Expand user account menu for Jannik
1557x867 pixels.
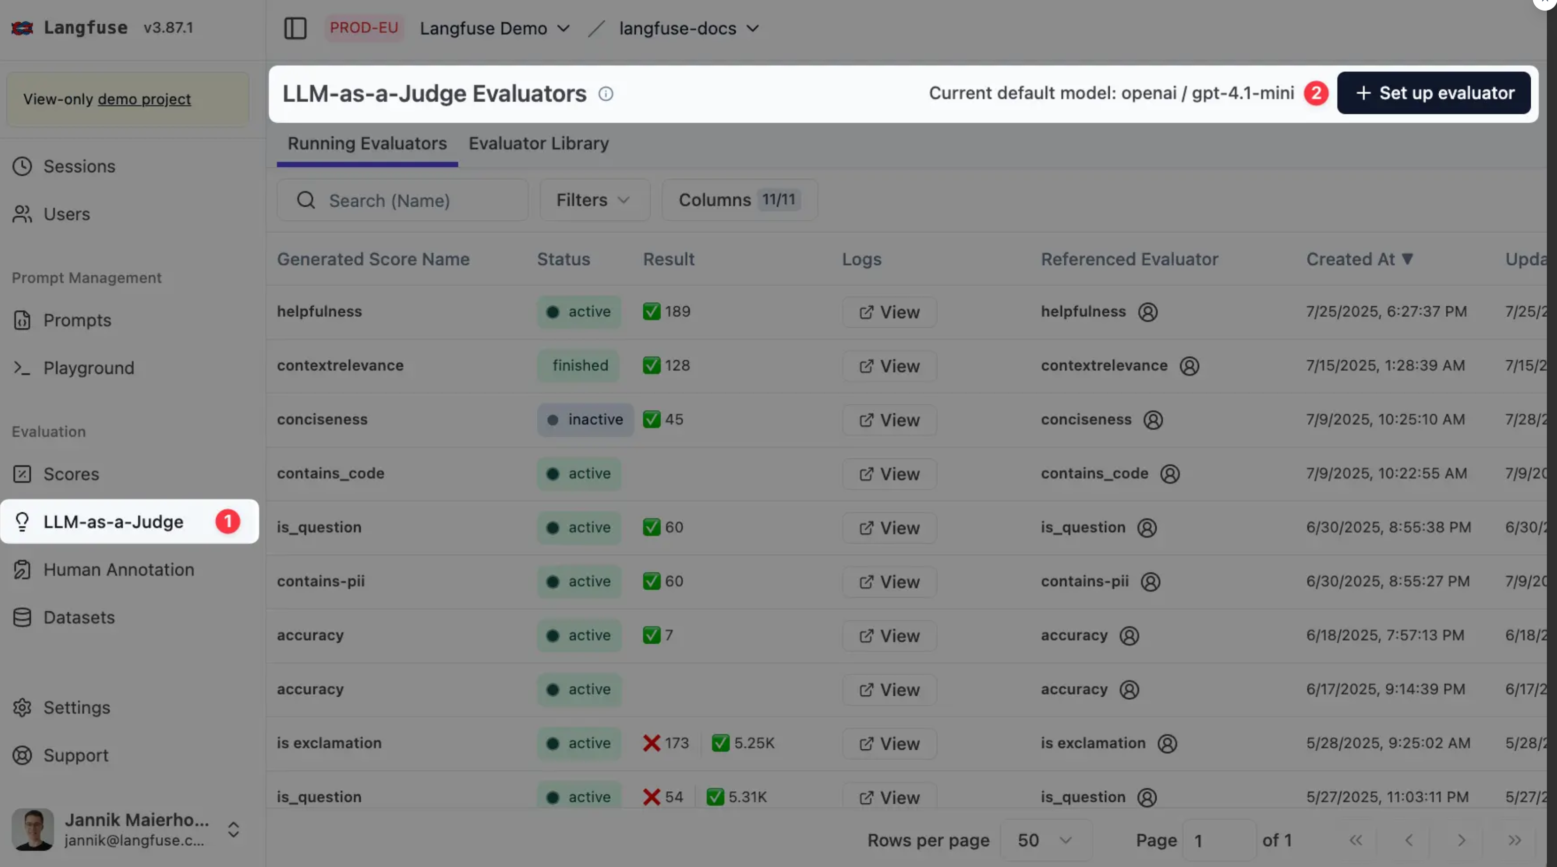tap(233, 829)
